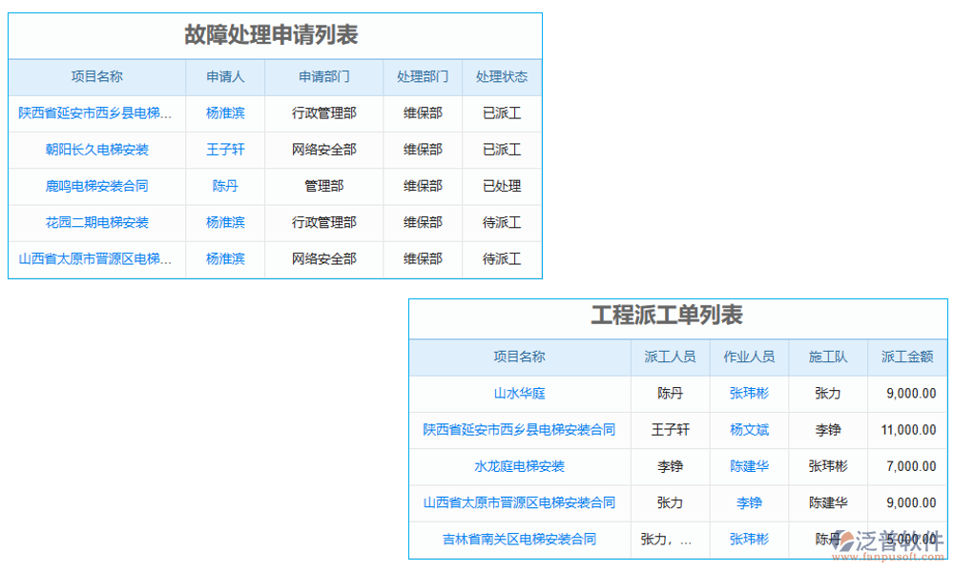
Task: Open applicant link 陈丹 in fault list
Action: pos(223,186)
